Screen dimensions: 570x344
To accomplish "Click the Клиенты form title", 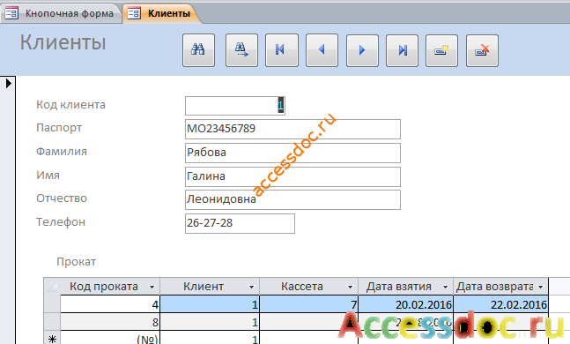I will pyautogui.click(x=63, y=42).
